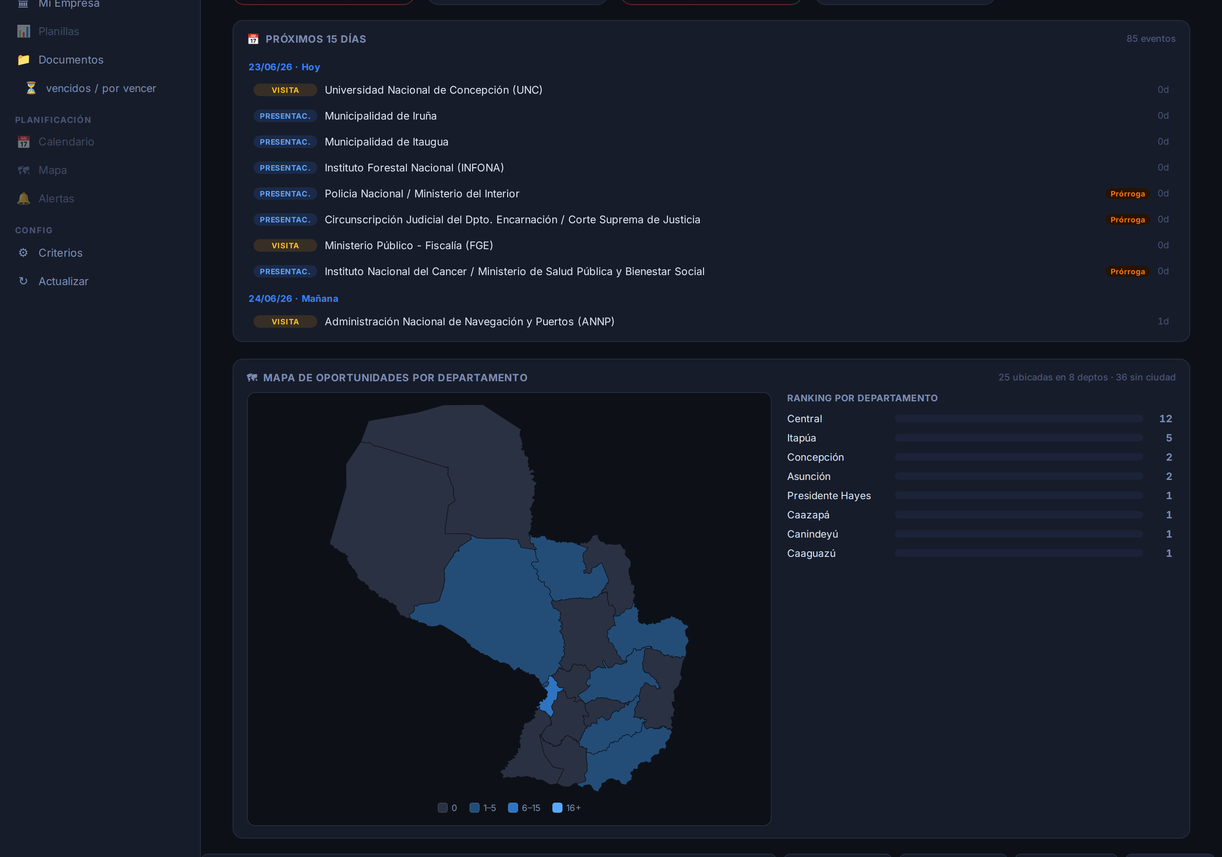Click the 85 eventos counter

coord(1151,39)
